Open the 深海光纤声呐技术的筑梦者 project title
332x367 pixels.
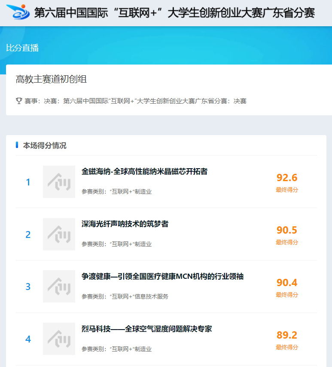point(125,224)
